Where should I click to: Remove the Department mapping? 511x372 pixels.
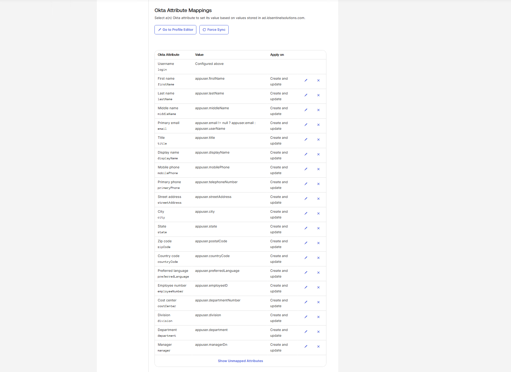(318, 332)
